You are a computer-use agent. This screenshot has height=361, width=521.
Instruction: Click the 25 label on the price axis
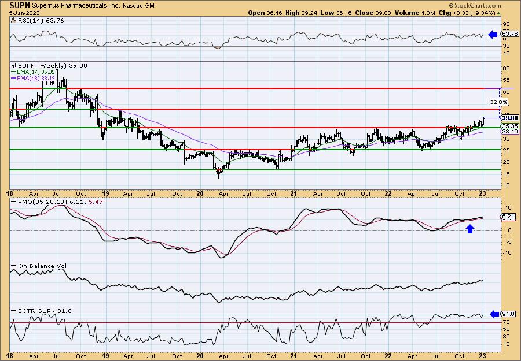(507, 151)
